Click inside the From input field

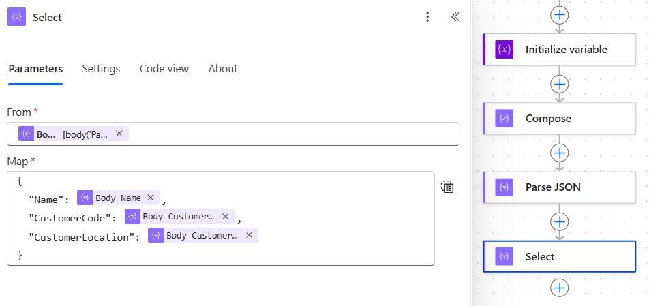click(233, 134)
